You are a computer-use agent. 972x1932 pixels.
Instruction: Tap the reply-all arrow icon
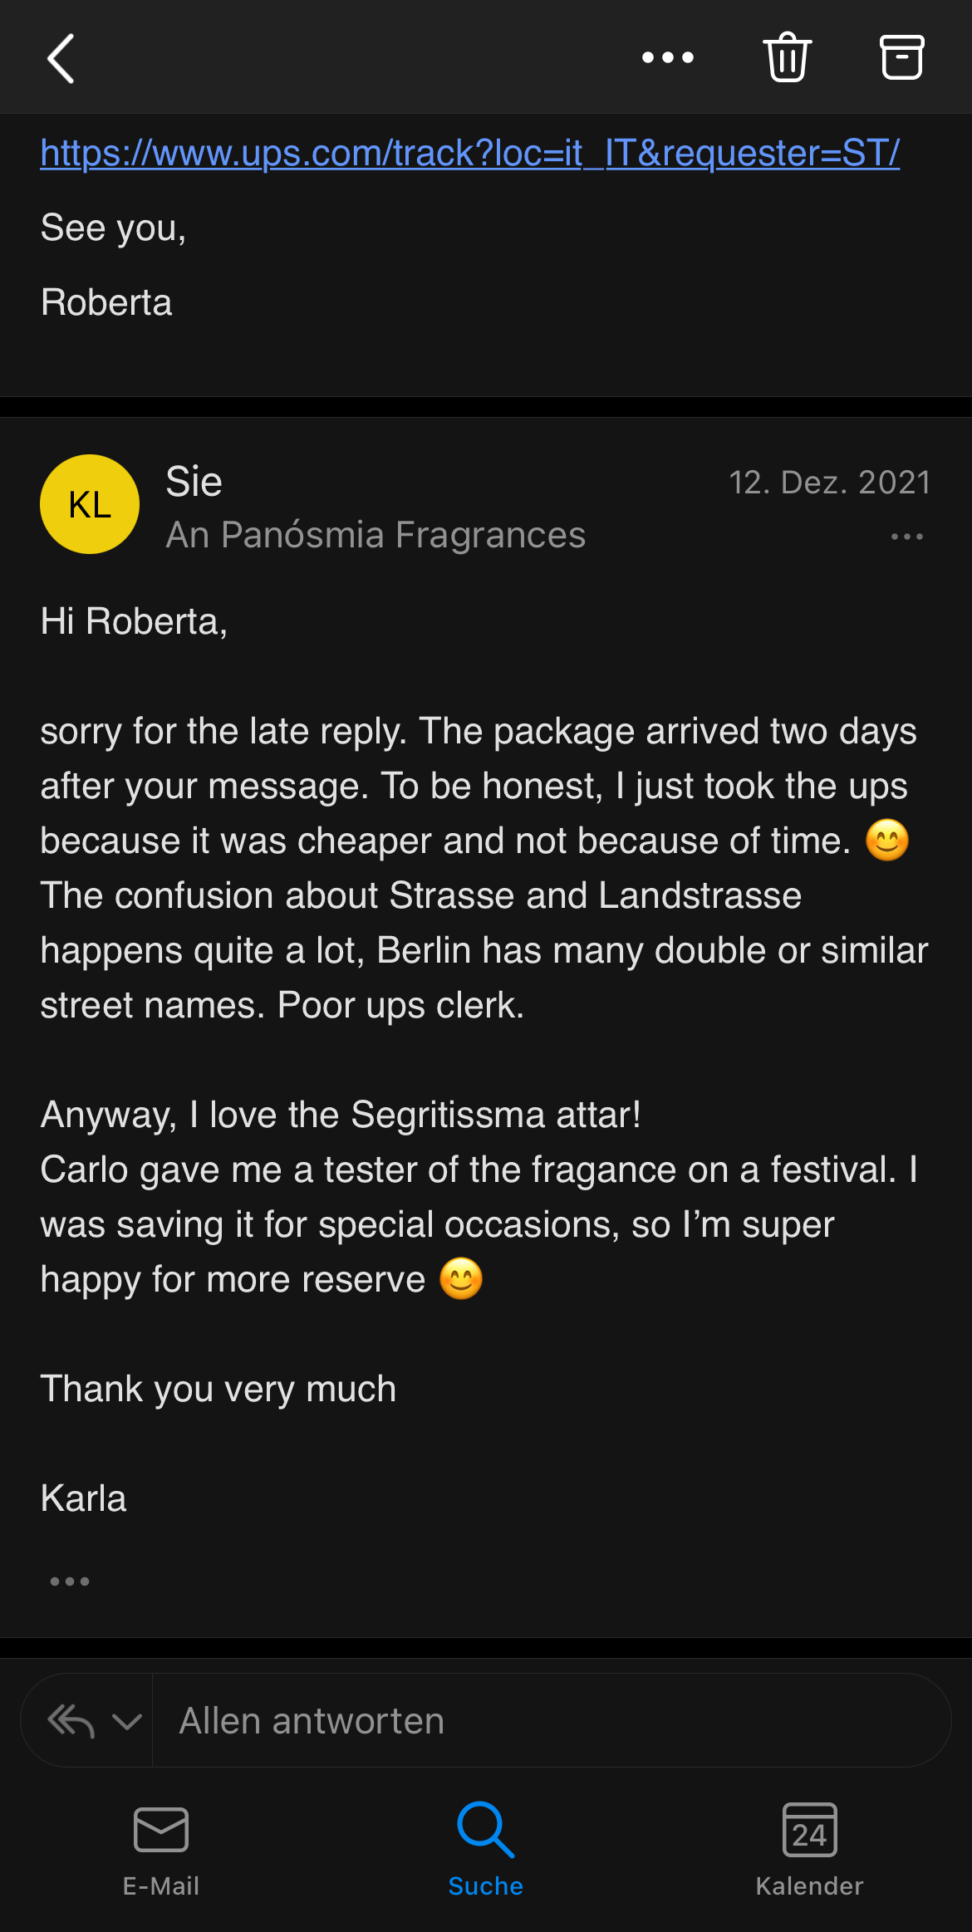pyautogui.click(x=71, y=1721)
